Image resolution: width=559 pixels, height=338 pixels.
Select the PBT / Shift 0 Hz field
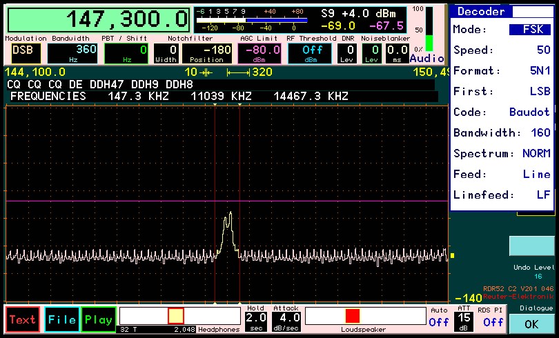coord(126,53)
